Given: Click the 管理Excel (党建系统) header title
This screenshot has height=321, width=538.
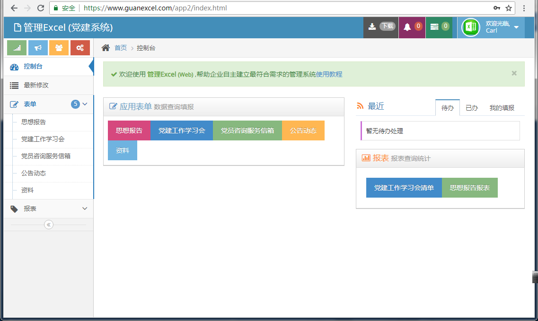Looking at the screenshot, I should coord(63,27).
